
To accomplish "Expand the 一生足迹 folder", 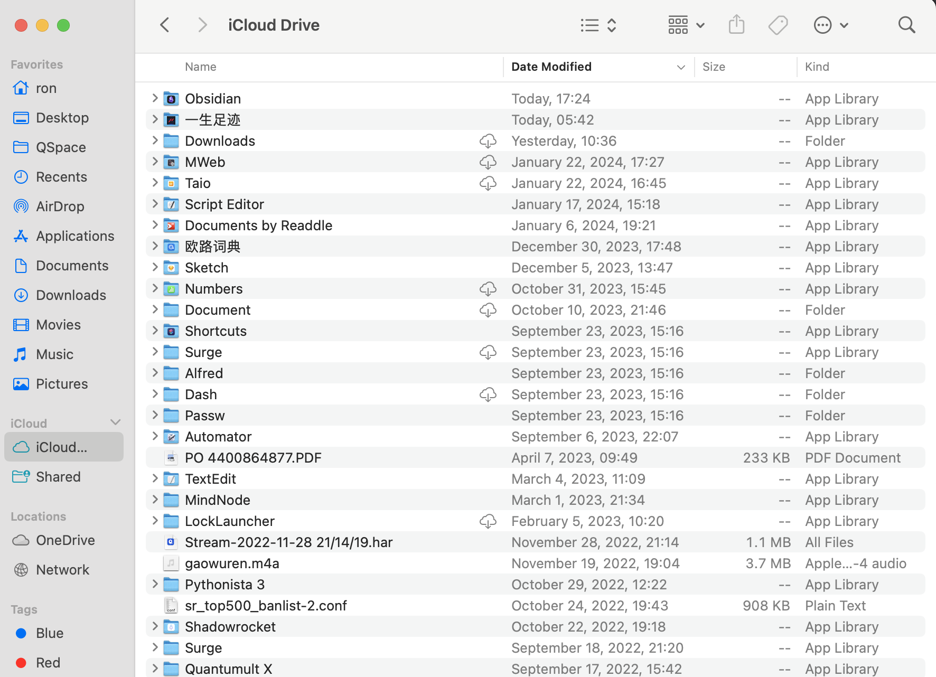I will 155,119.
